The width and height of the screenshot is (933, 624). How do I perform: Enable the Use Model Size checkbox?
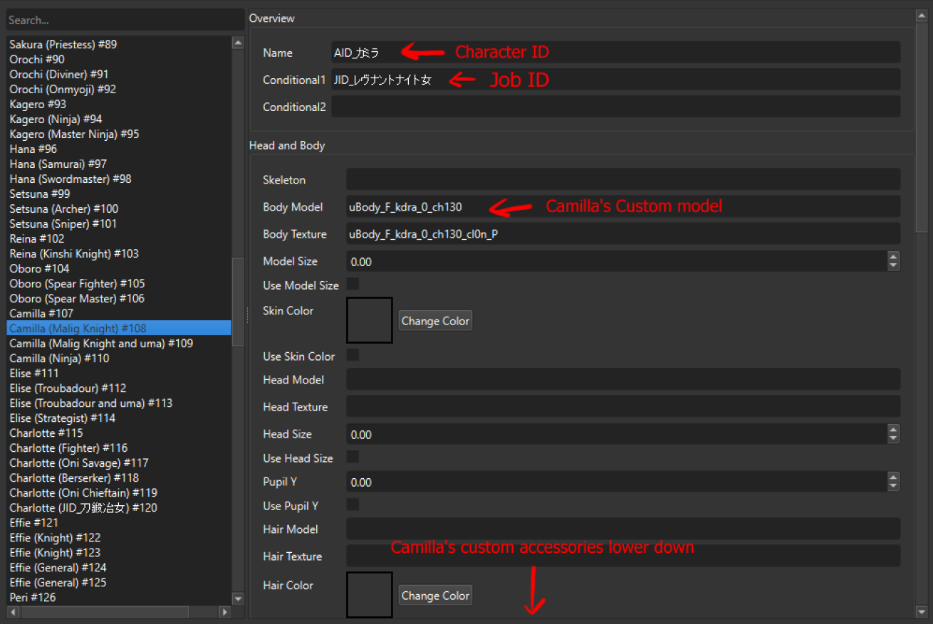[353, 285]
